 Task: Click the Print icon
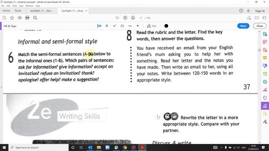pyautogui.click(x=27, y=18)
